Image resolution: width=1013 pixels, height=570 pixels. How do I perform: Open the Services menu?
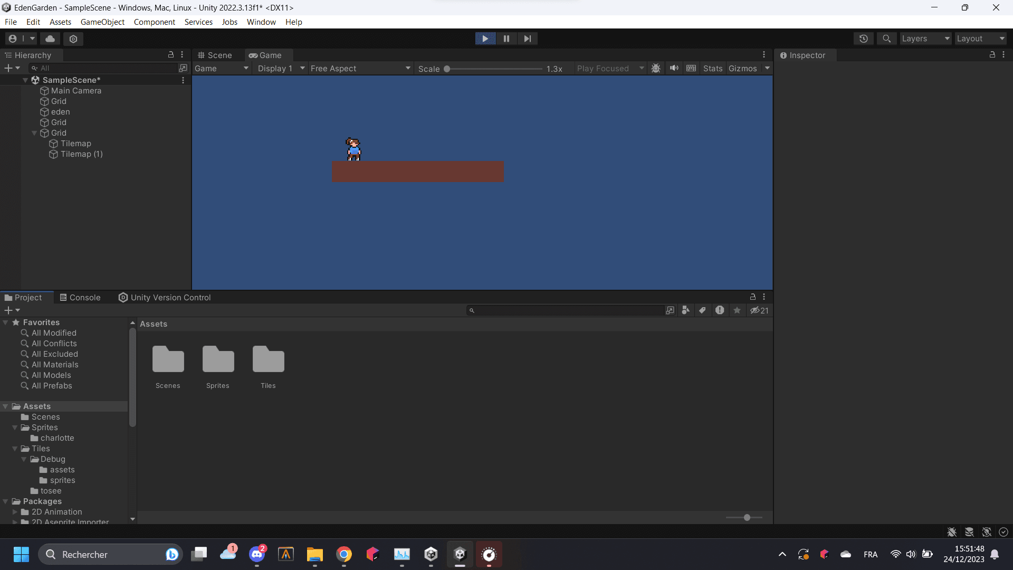tap(198, 22)
